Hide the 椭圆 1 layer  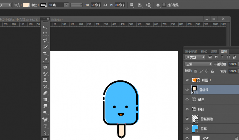click(x=187, y=80)
